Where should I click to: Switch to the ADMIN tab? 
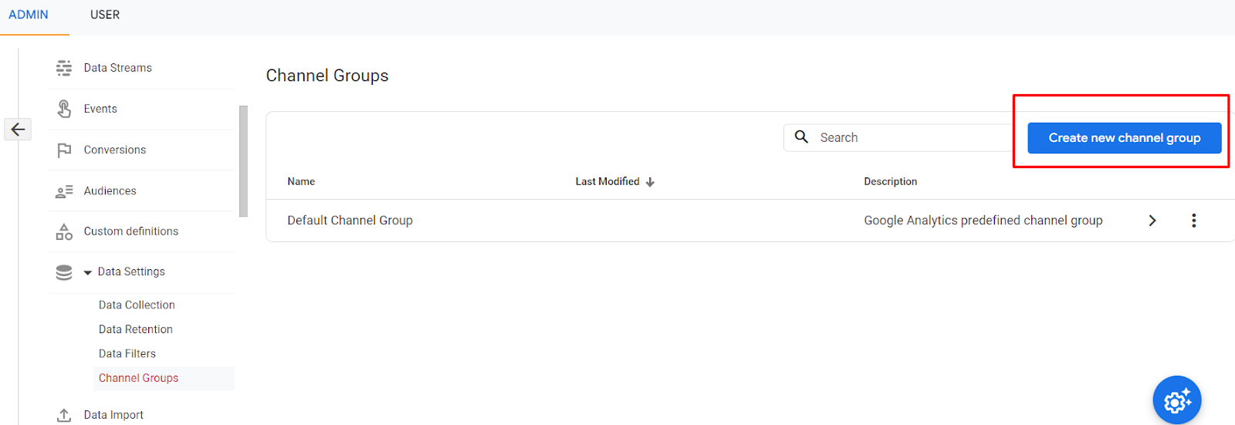coord(29,15)
